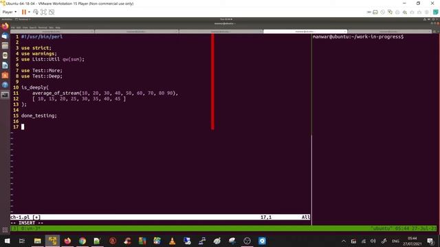Open the terminal Edit menu
This screenshot has height=247, width=440.
[19, 27]
